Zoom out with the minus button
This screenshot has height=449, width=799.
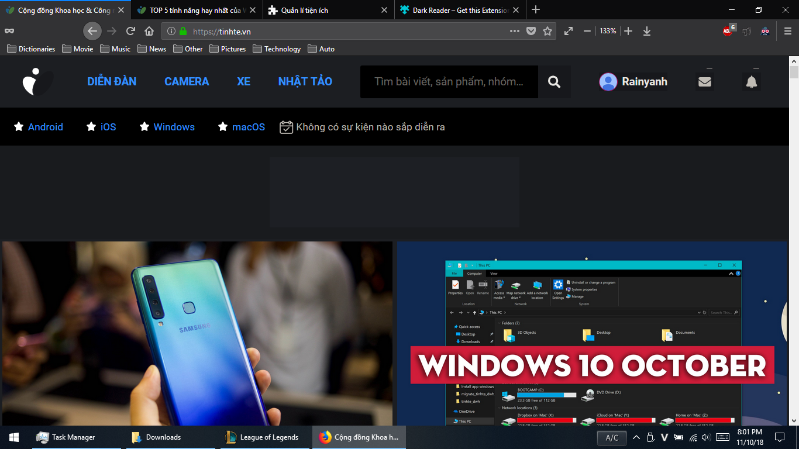pos(587,31)
